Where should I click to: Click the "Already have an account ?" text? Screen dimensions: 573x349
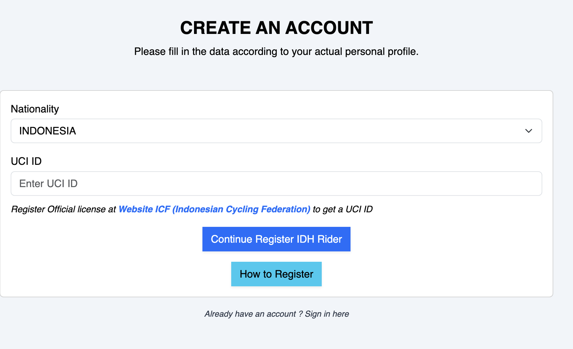point(253,314)
